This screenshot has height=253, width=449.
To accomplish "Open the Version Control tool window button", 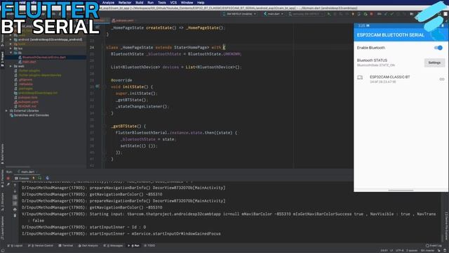I will point(41,246).
